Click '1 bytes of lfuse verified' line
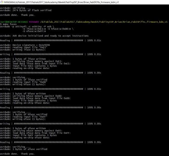Viewport: 169px width, 156px height. click(x=24, y=80)
